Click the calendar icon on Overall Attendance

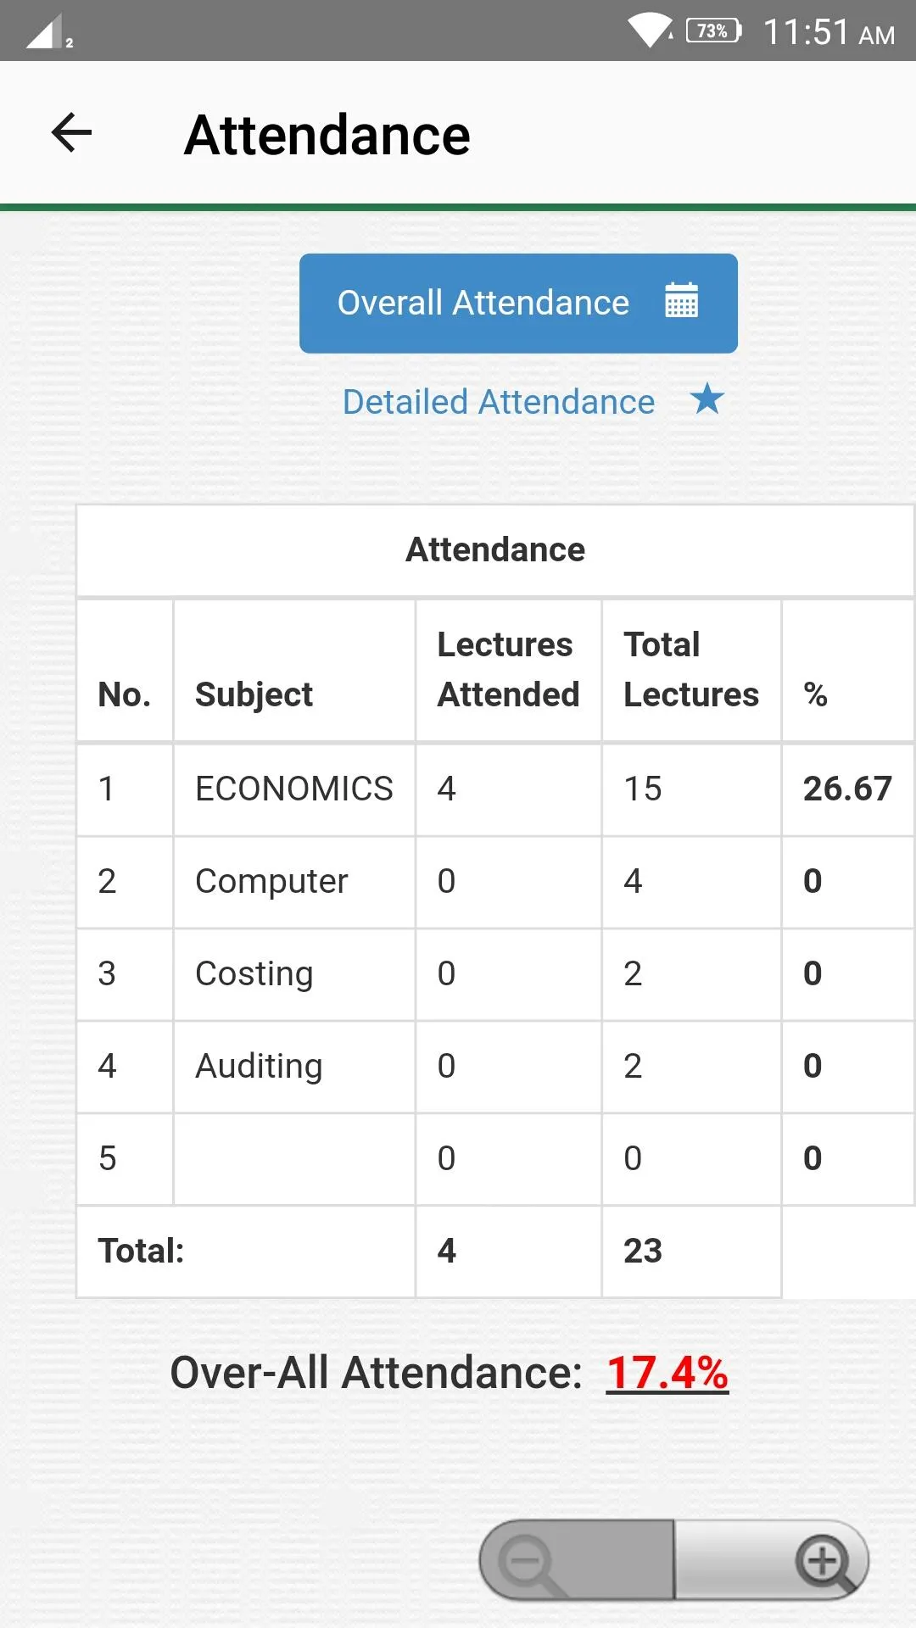coord(682,301)
